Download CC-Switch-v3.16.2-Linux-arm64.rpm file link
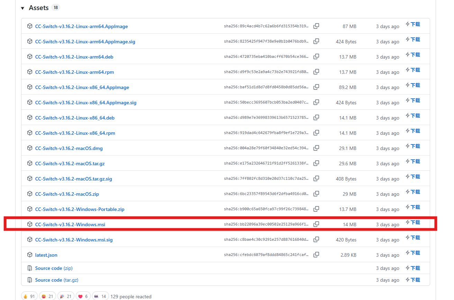The image size is (454, 300). click(74, 72)
